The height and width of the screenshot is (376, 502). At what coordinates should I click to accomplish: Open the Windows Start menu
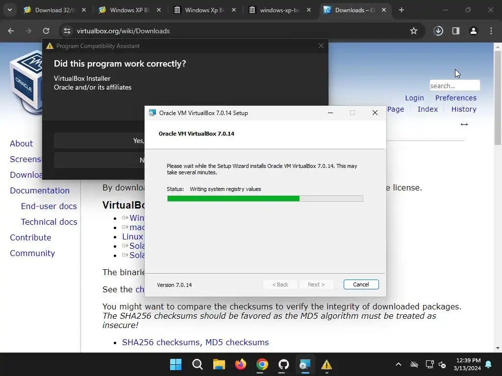pos(176,364)
